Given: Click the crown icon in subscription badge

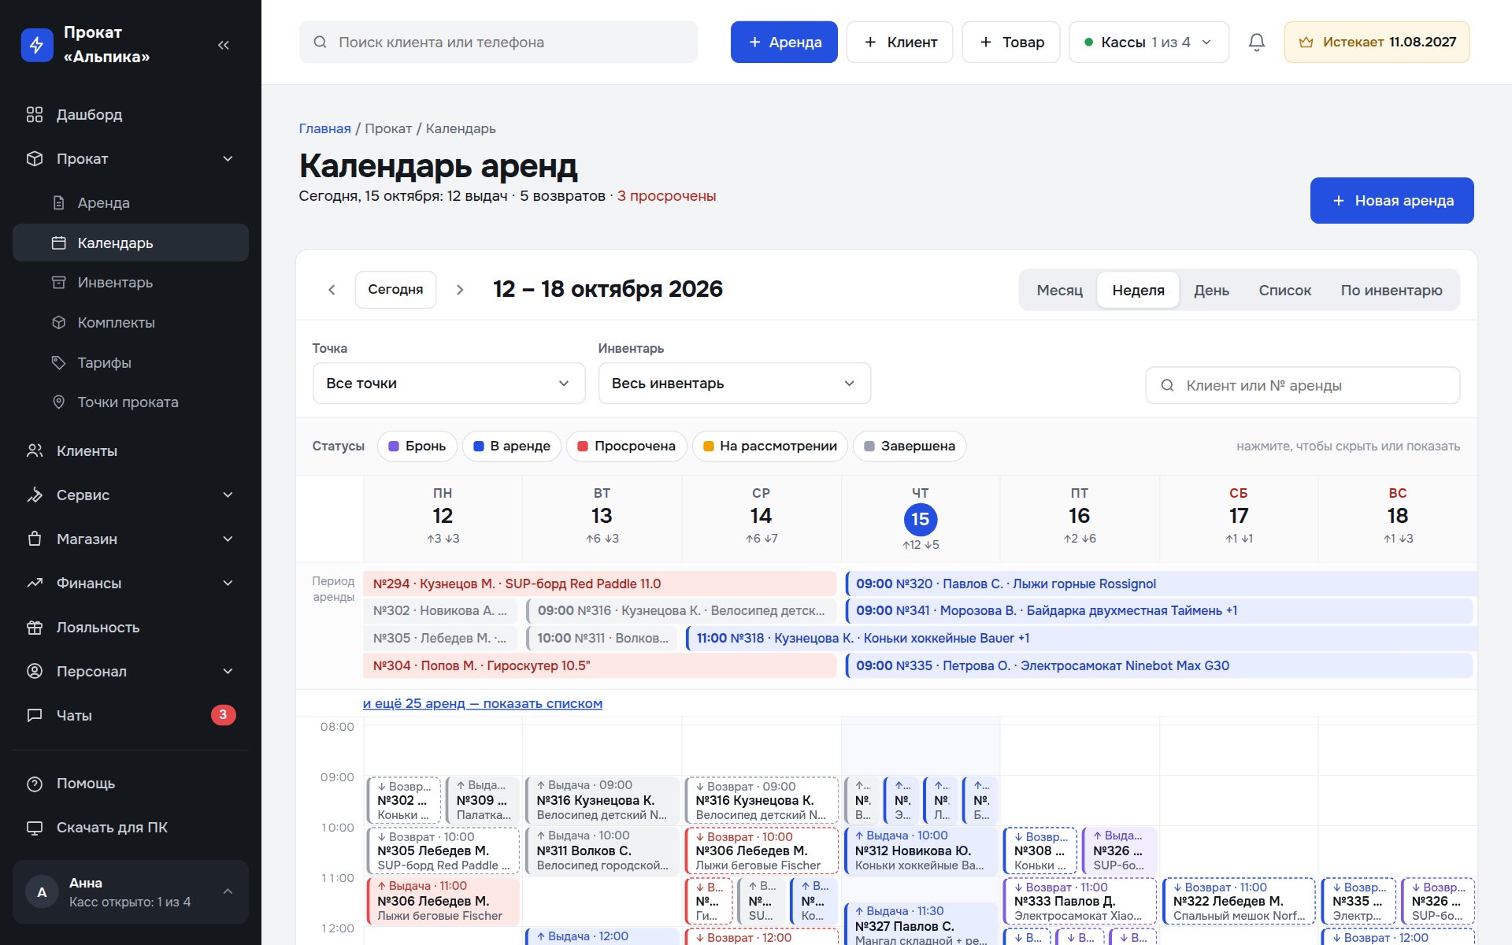Looking at the screenshot, I should pyautogui.click(x=1306, y=42).
